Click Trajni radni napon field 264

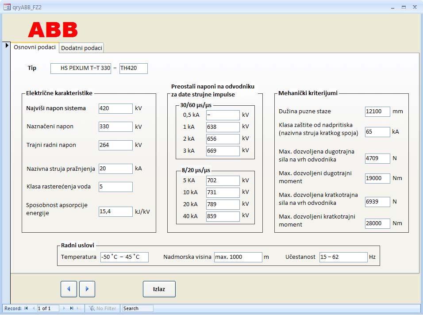click(116, 145)
